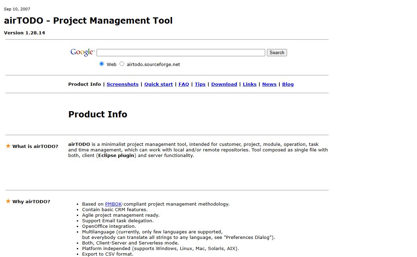Go to the Download page
The height and width of the screenshot is (257, 417).
pyautogui.click(x=224, y=84)
